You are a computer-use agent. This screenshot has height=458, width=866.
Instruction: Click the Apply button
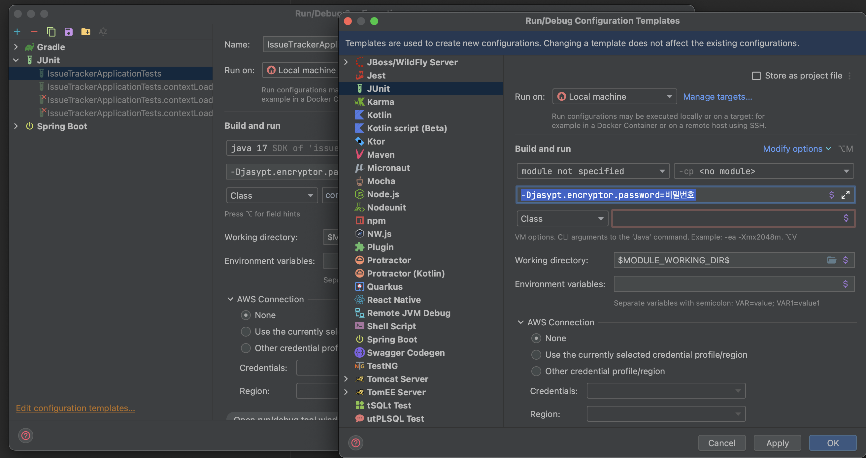click(777, 443)
